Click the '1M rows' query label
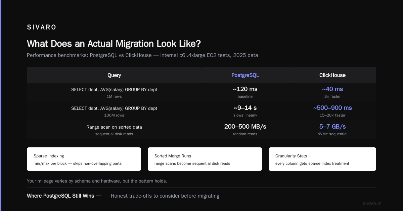The image size is (403, 211). pos(114,96)
